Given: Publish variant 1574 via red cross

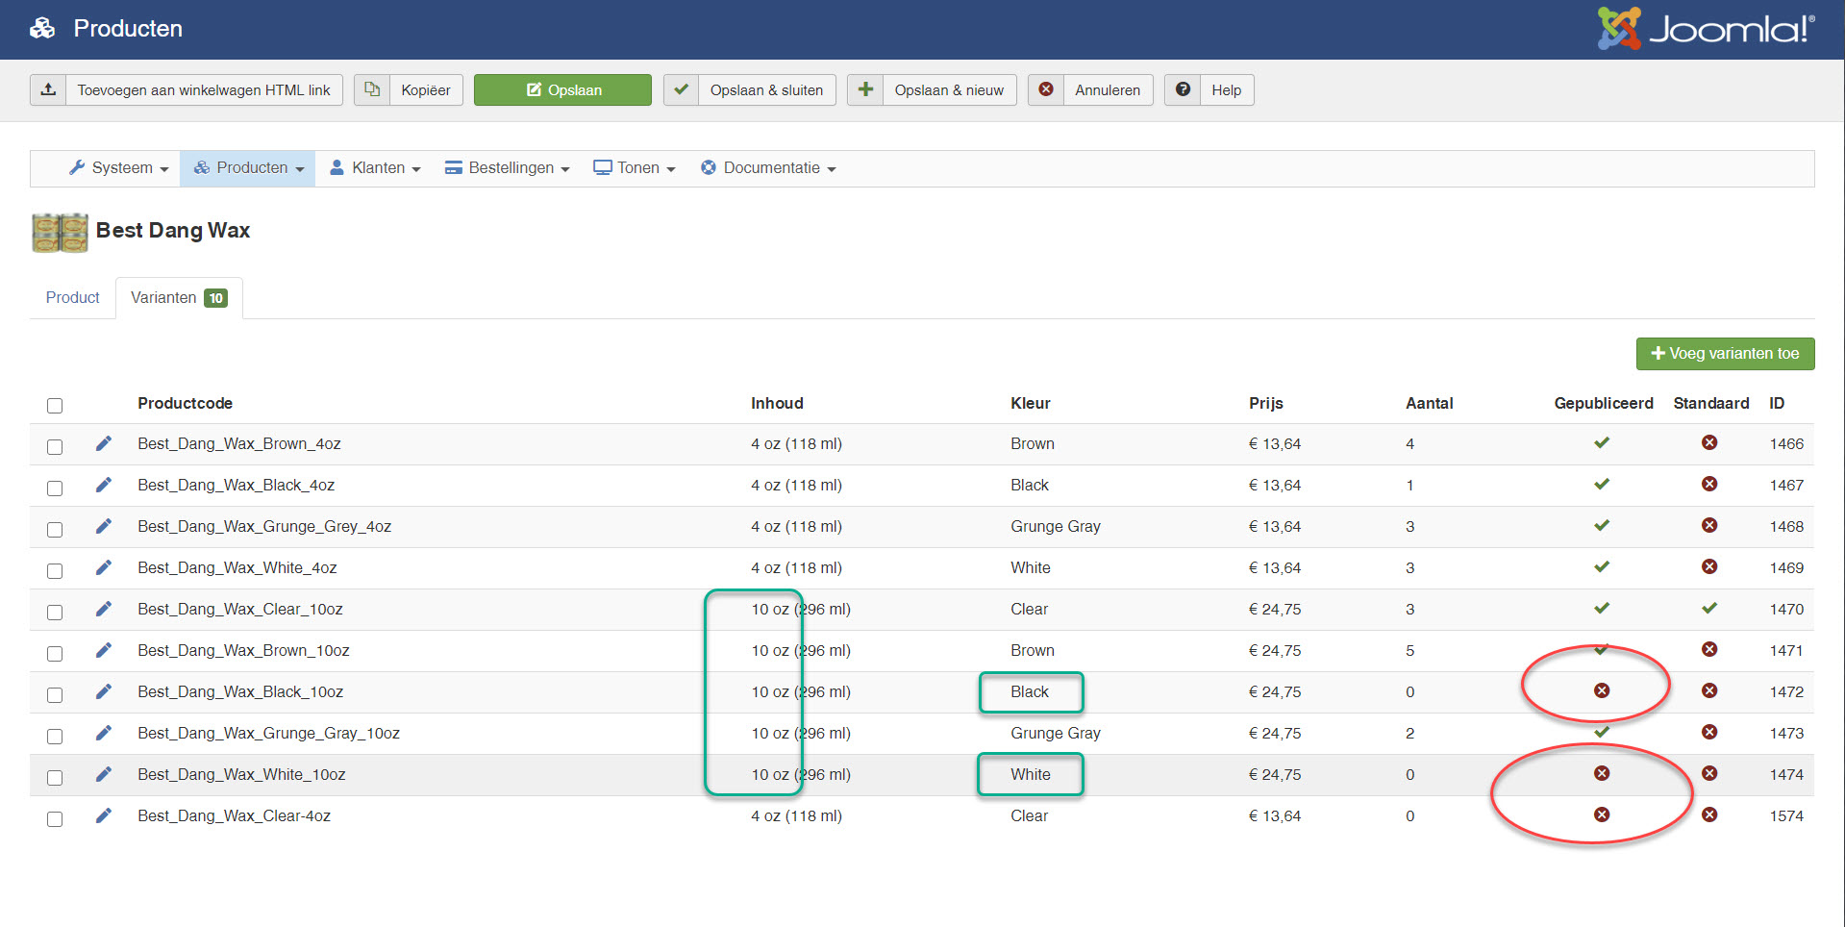Looking at the screenshot, I should tap(1601, 815).
